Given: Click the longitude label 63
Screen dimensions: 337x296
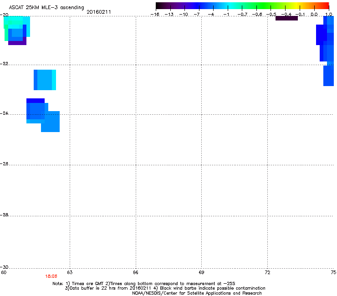Looking at the screenshot, I should (70, 272).
